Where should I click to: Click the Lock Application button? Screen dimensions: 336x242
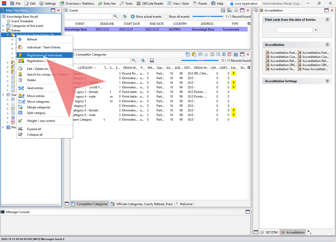pos(243,3)
